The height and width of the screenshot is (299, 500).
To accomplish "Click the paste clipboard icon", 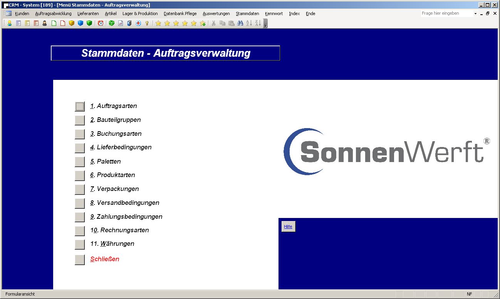I will coord(231,23).
